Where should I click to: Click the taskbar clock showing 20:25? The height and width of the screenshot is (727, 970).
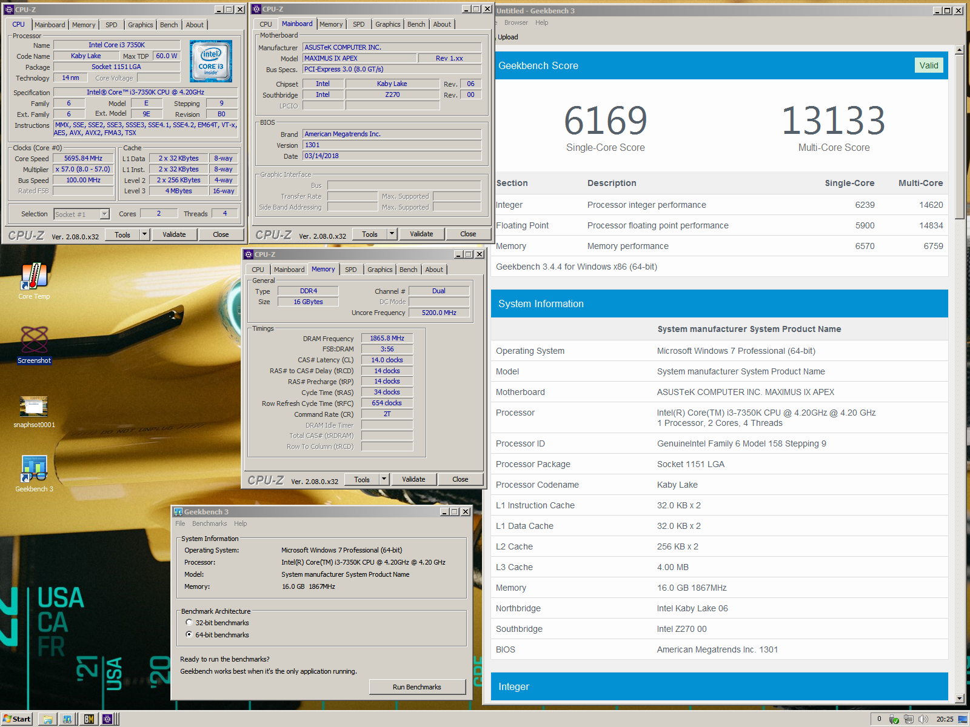(945, 719)
